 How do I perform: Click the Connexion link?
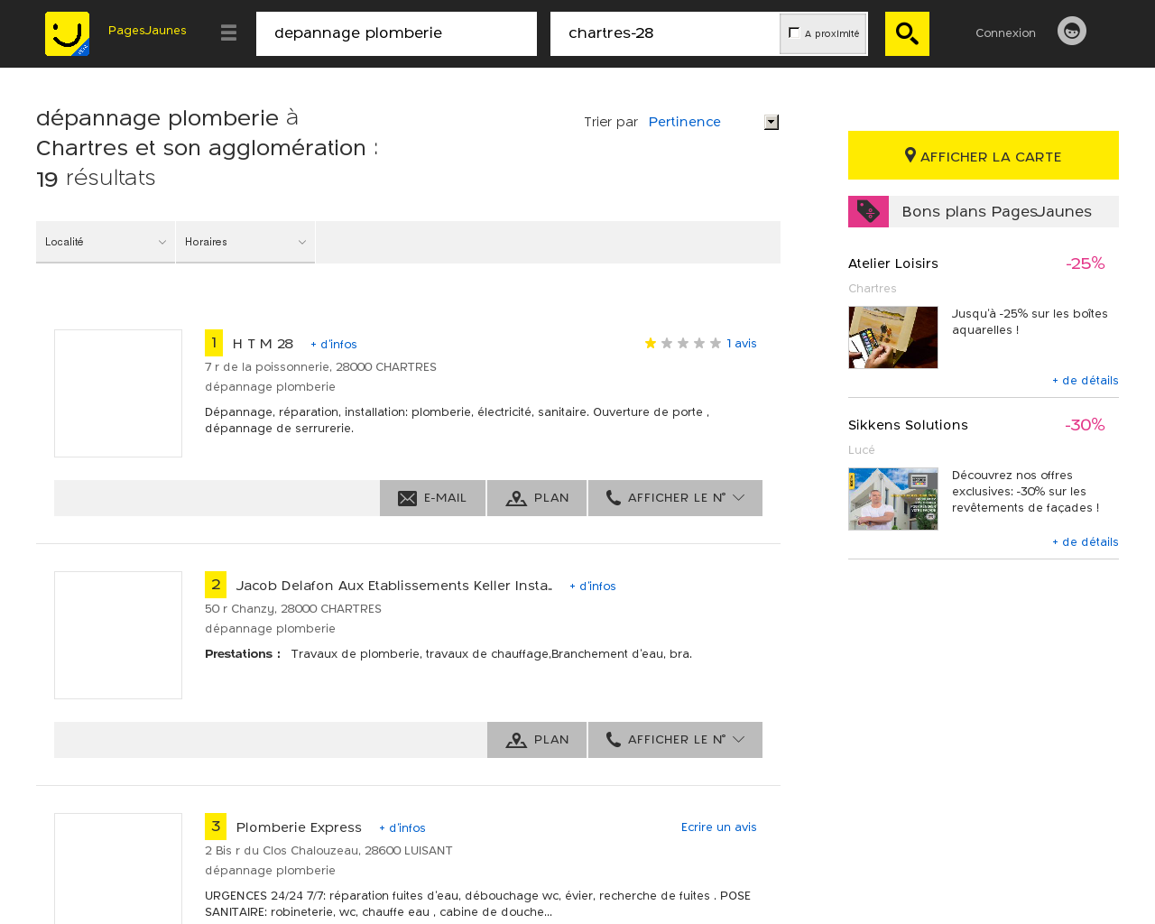click(1005, 32)
